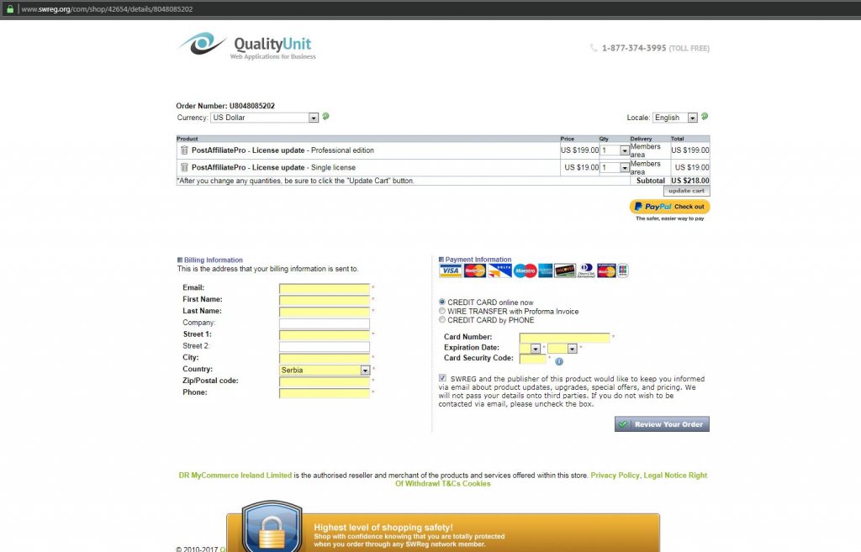Click the padlock shield safety badge
This screenshot has width=861, height=552.
272,527
